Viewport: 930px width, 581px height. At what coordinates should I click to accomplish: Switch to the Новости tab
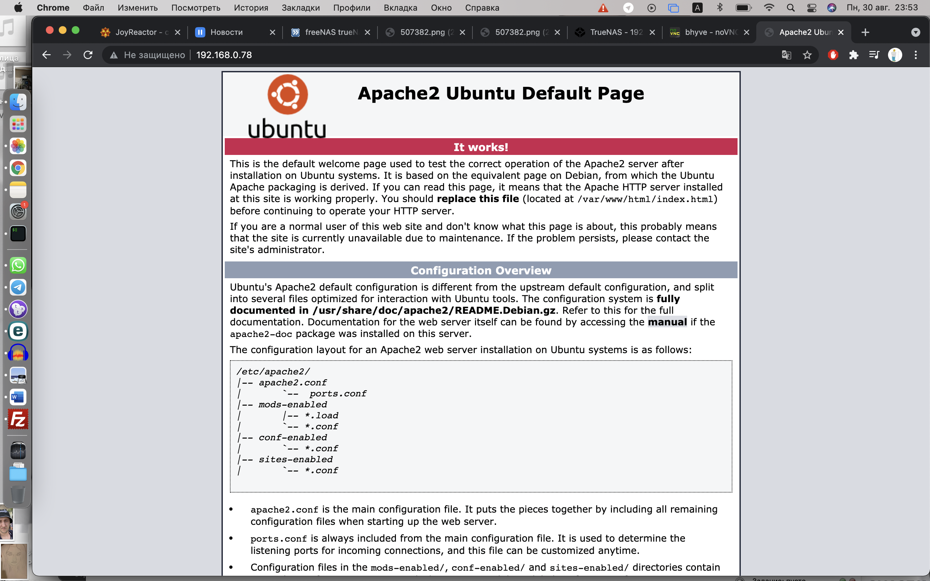[235, 32]
